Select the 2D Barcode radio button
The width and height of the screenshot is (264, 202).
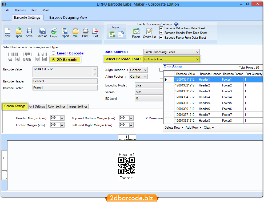[x=54, y=60]
